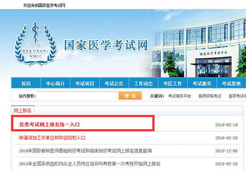Open 工作动态 navigation item
This screenshot has width=246, height=170.
click(x=144, y=83)
